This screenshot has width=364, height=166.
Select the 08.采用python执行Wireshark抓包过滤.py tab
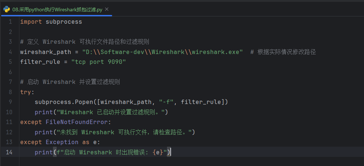(x=57, y=9)
